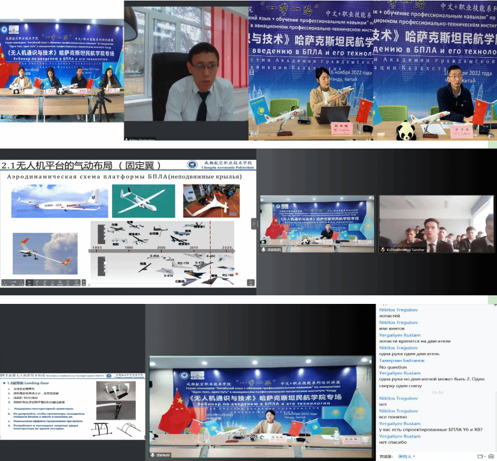This screenshot has width=497, height=461.
Task: Go to next slide page in toolbar
Action: pos(21,282)
